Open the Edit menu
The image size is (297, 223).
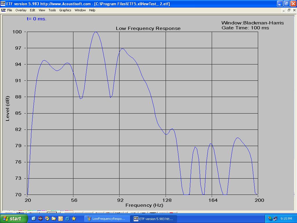click(x=32, y=10)
